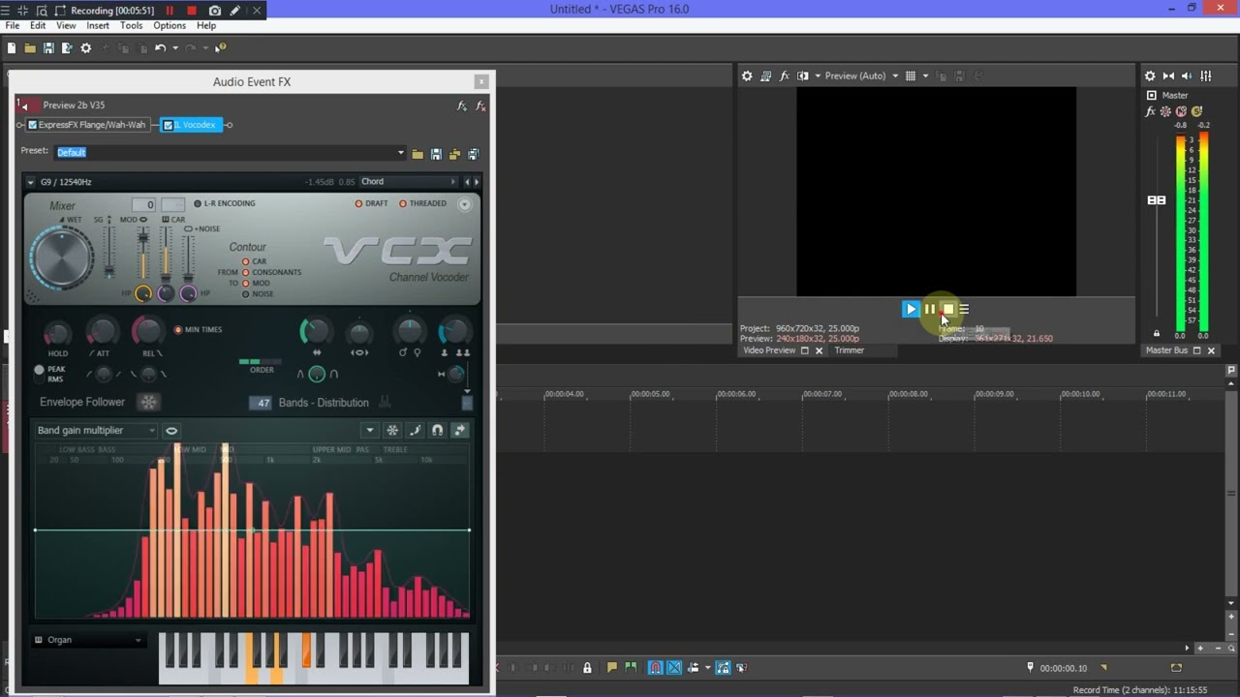Toggle magnet snap in band editor
The image size is (1240, 697).
tap(438, 430)
